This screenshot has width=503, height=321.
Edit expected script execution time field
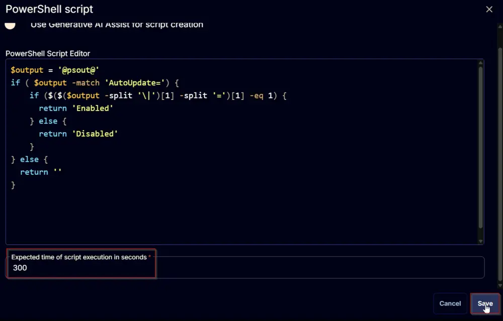(245, 267)
